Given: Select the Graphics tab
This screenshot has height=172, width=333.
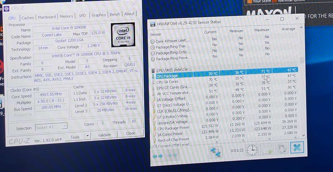Looking at the screenshot, I should tap(98, 15).
